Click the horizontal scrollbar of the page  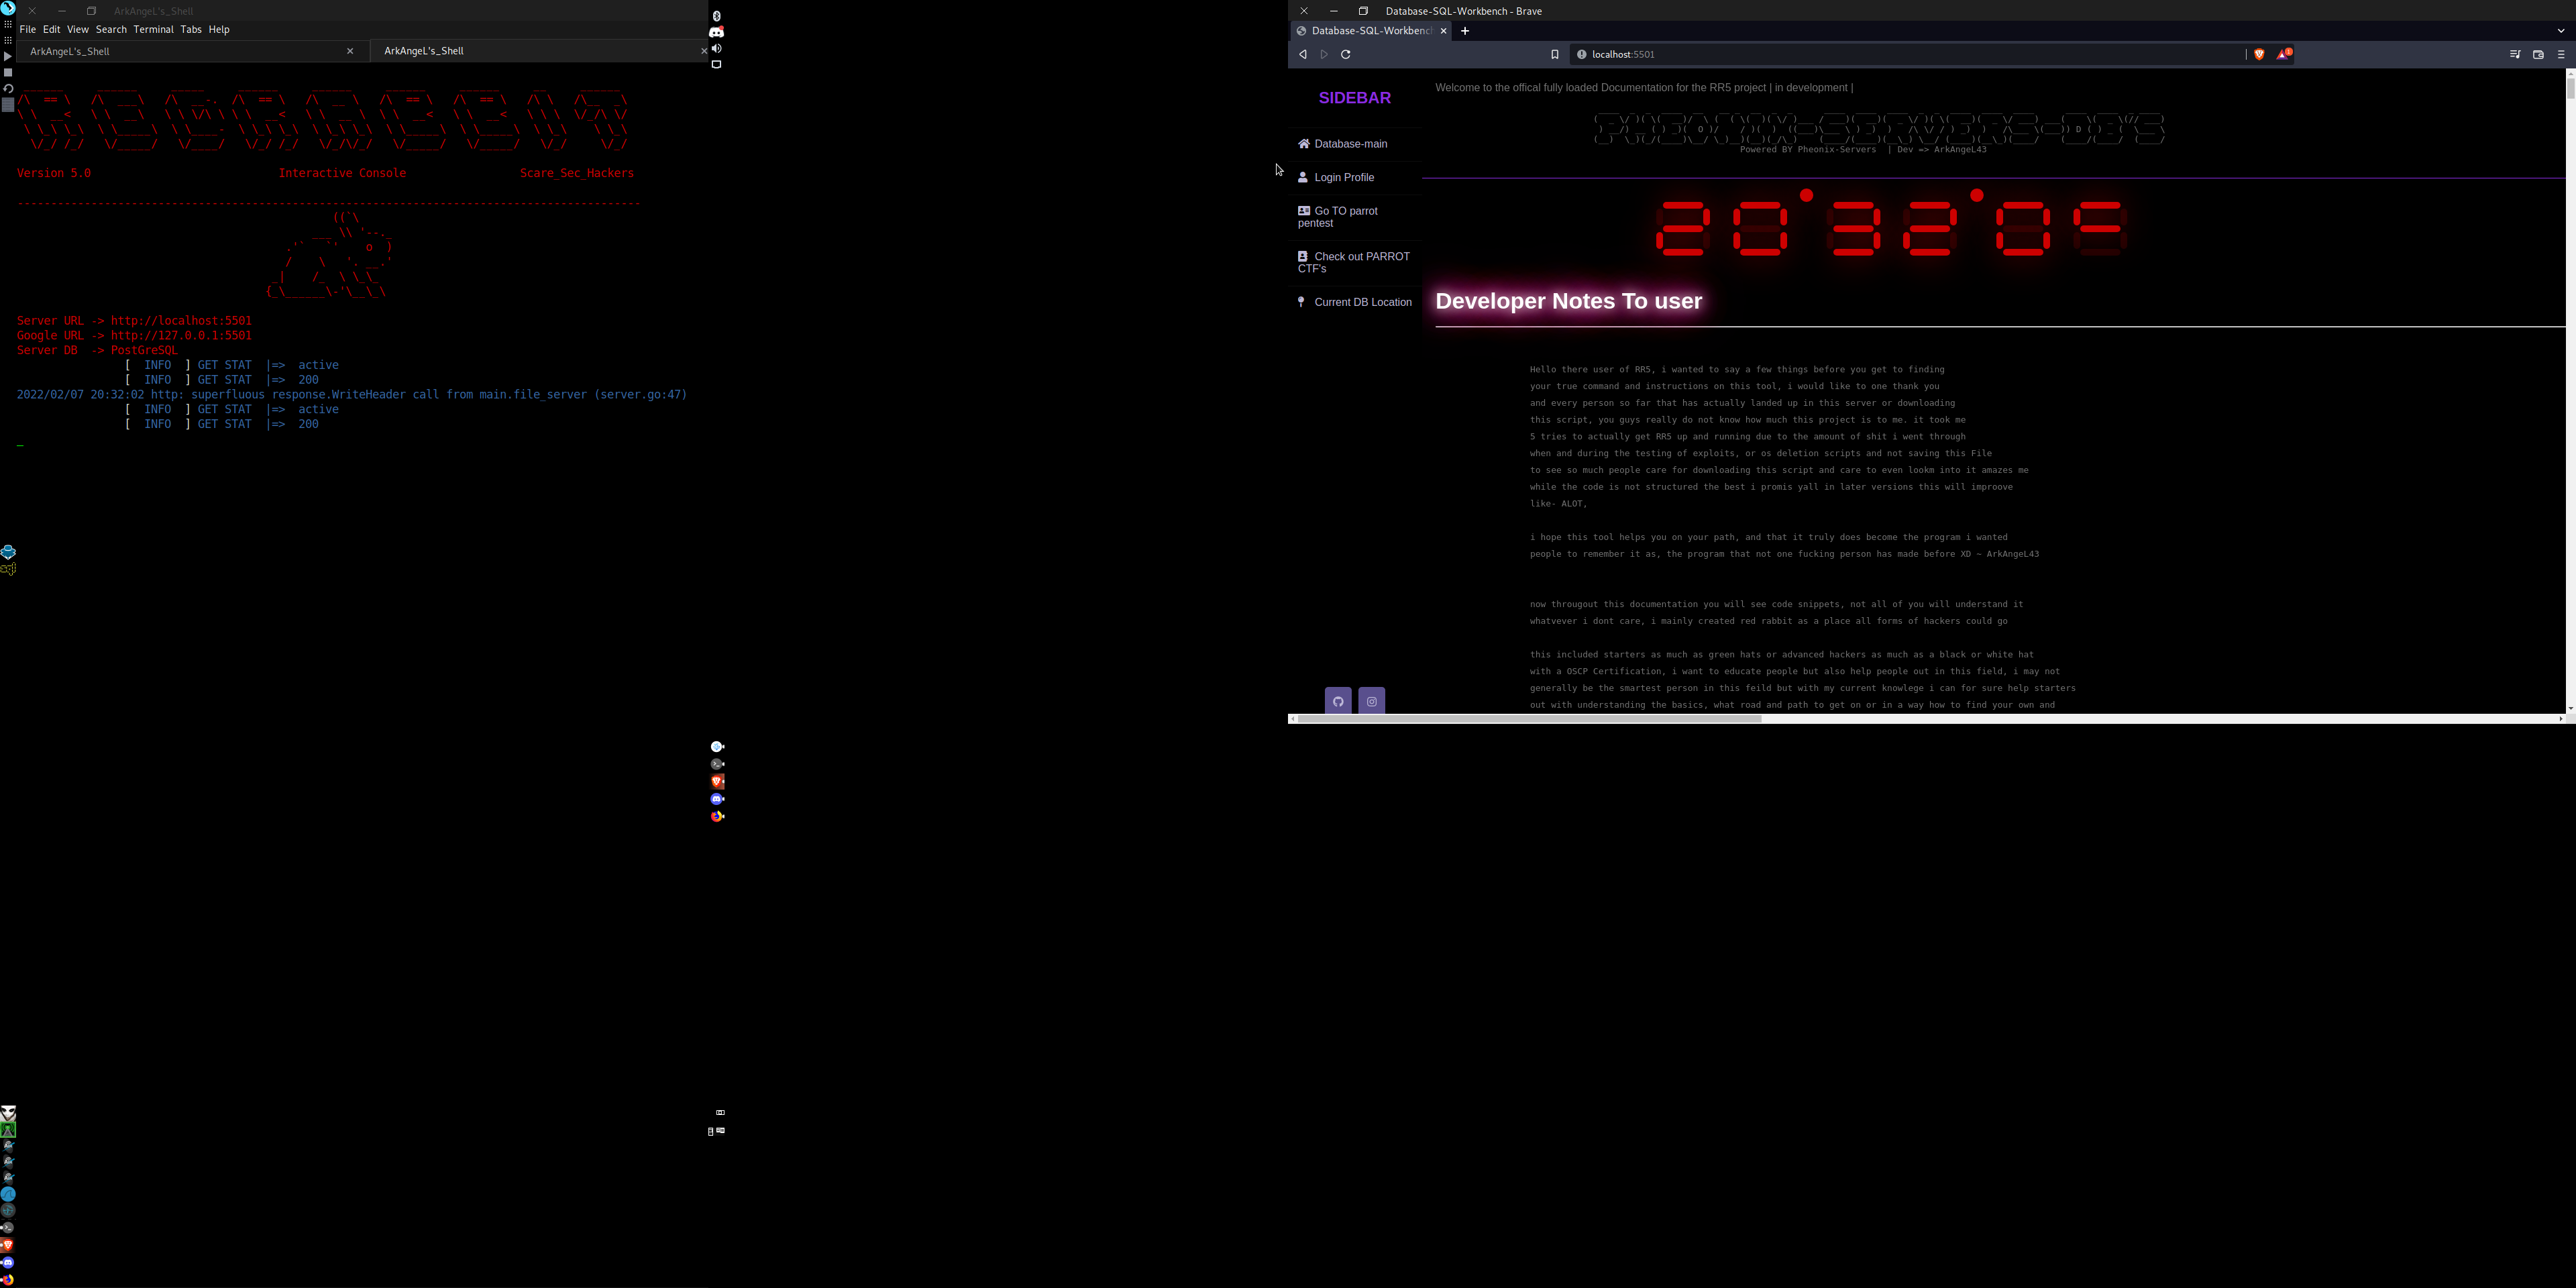pyautogui.click(x=1530, y=718)
